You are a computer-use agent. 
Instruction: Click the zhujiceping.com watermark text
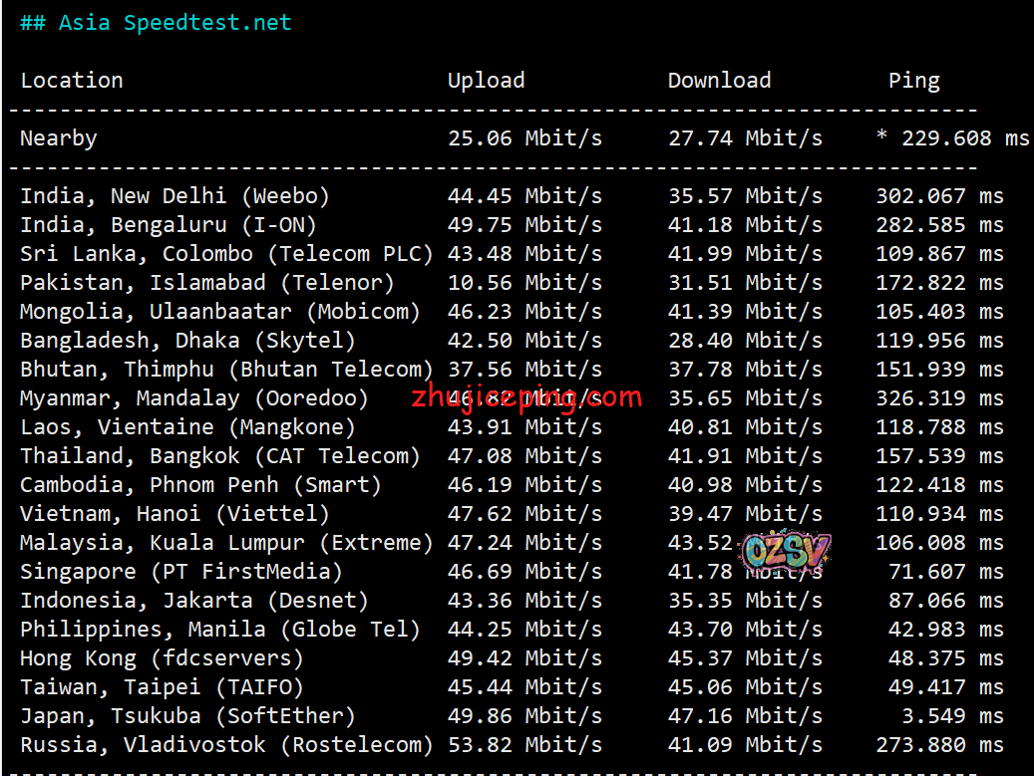tap(526, 398)
